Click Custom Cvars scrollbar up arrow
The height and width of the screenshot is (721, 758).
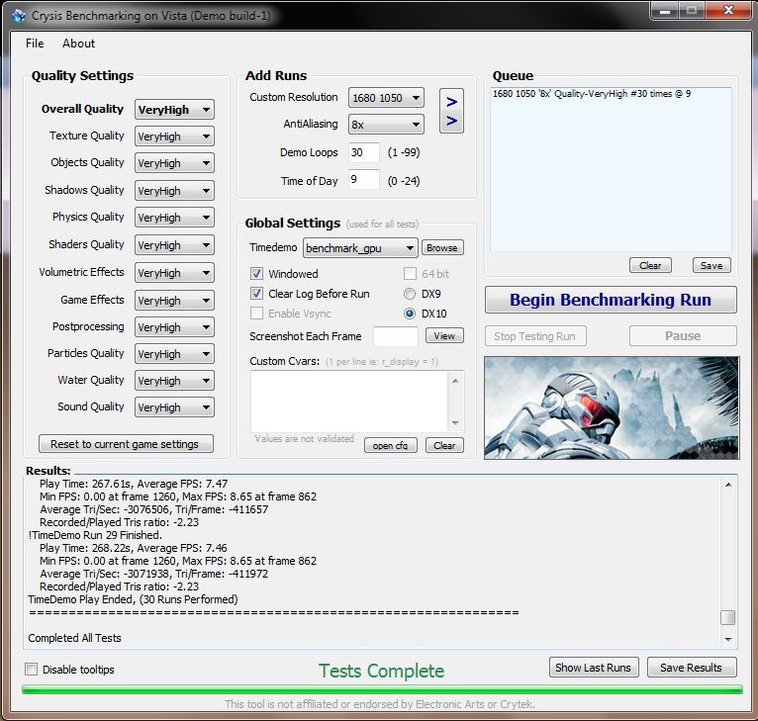pos(455,382)
